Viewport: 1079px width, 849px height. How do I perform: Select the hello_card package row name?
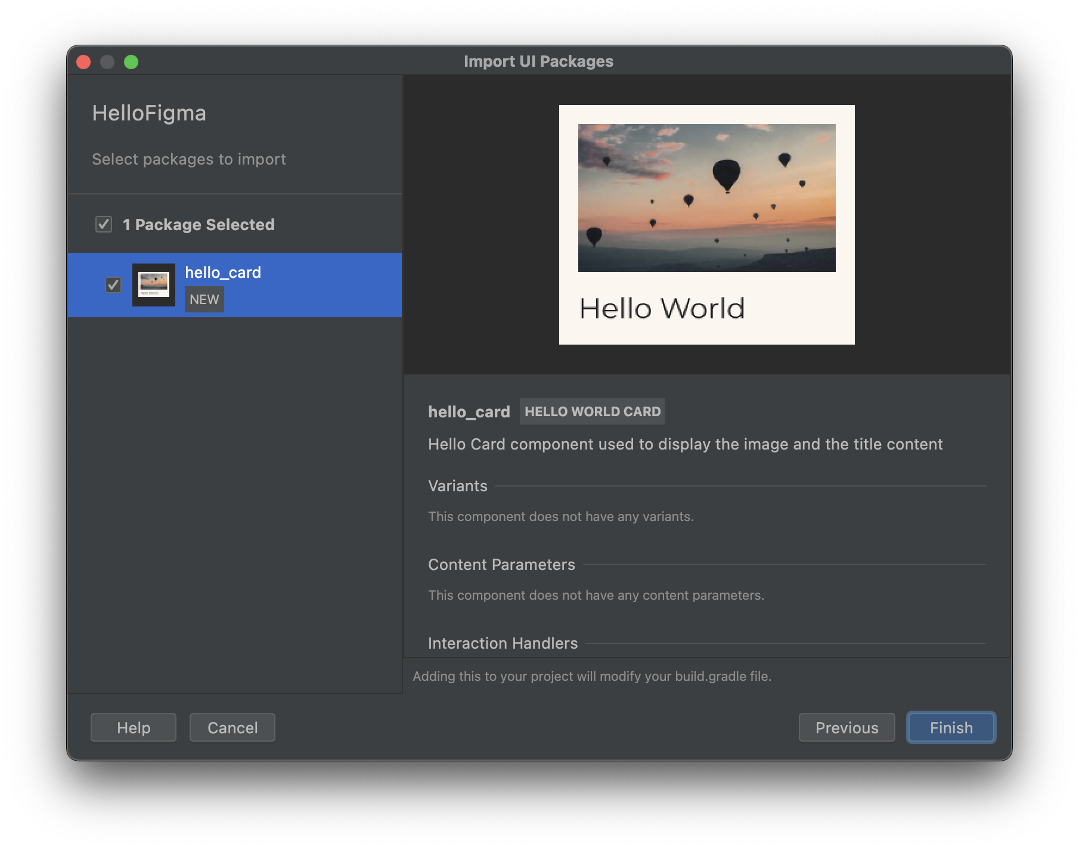click(x=223, y=272)
